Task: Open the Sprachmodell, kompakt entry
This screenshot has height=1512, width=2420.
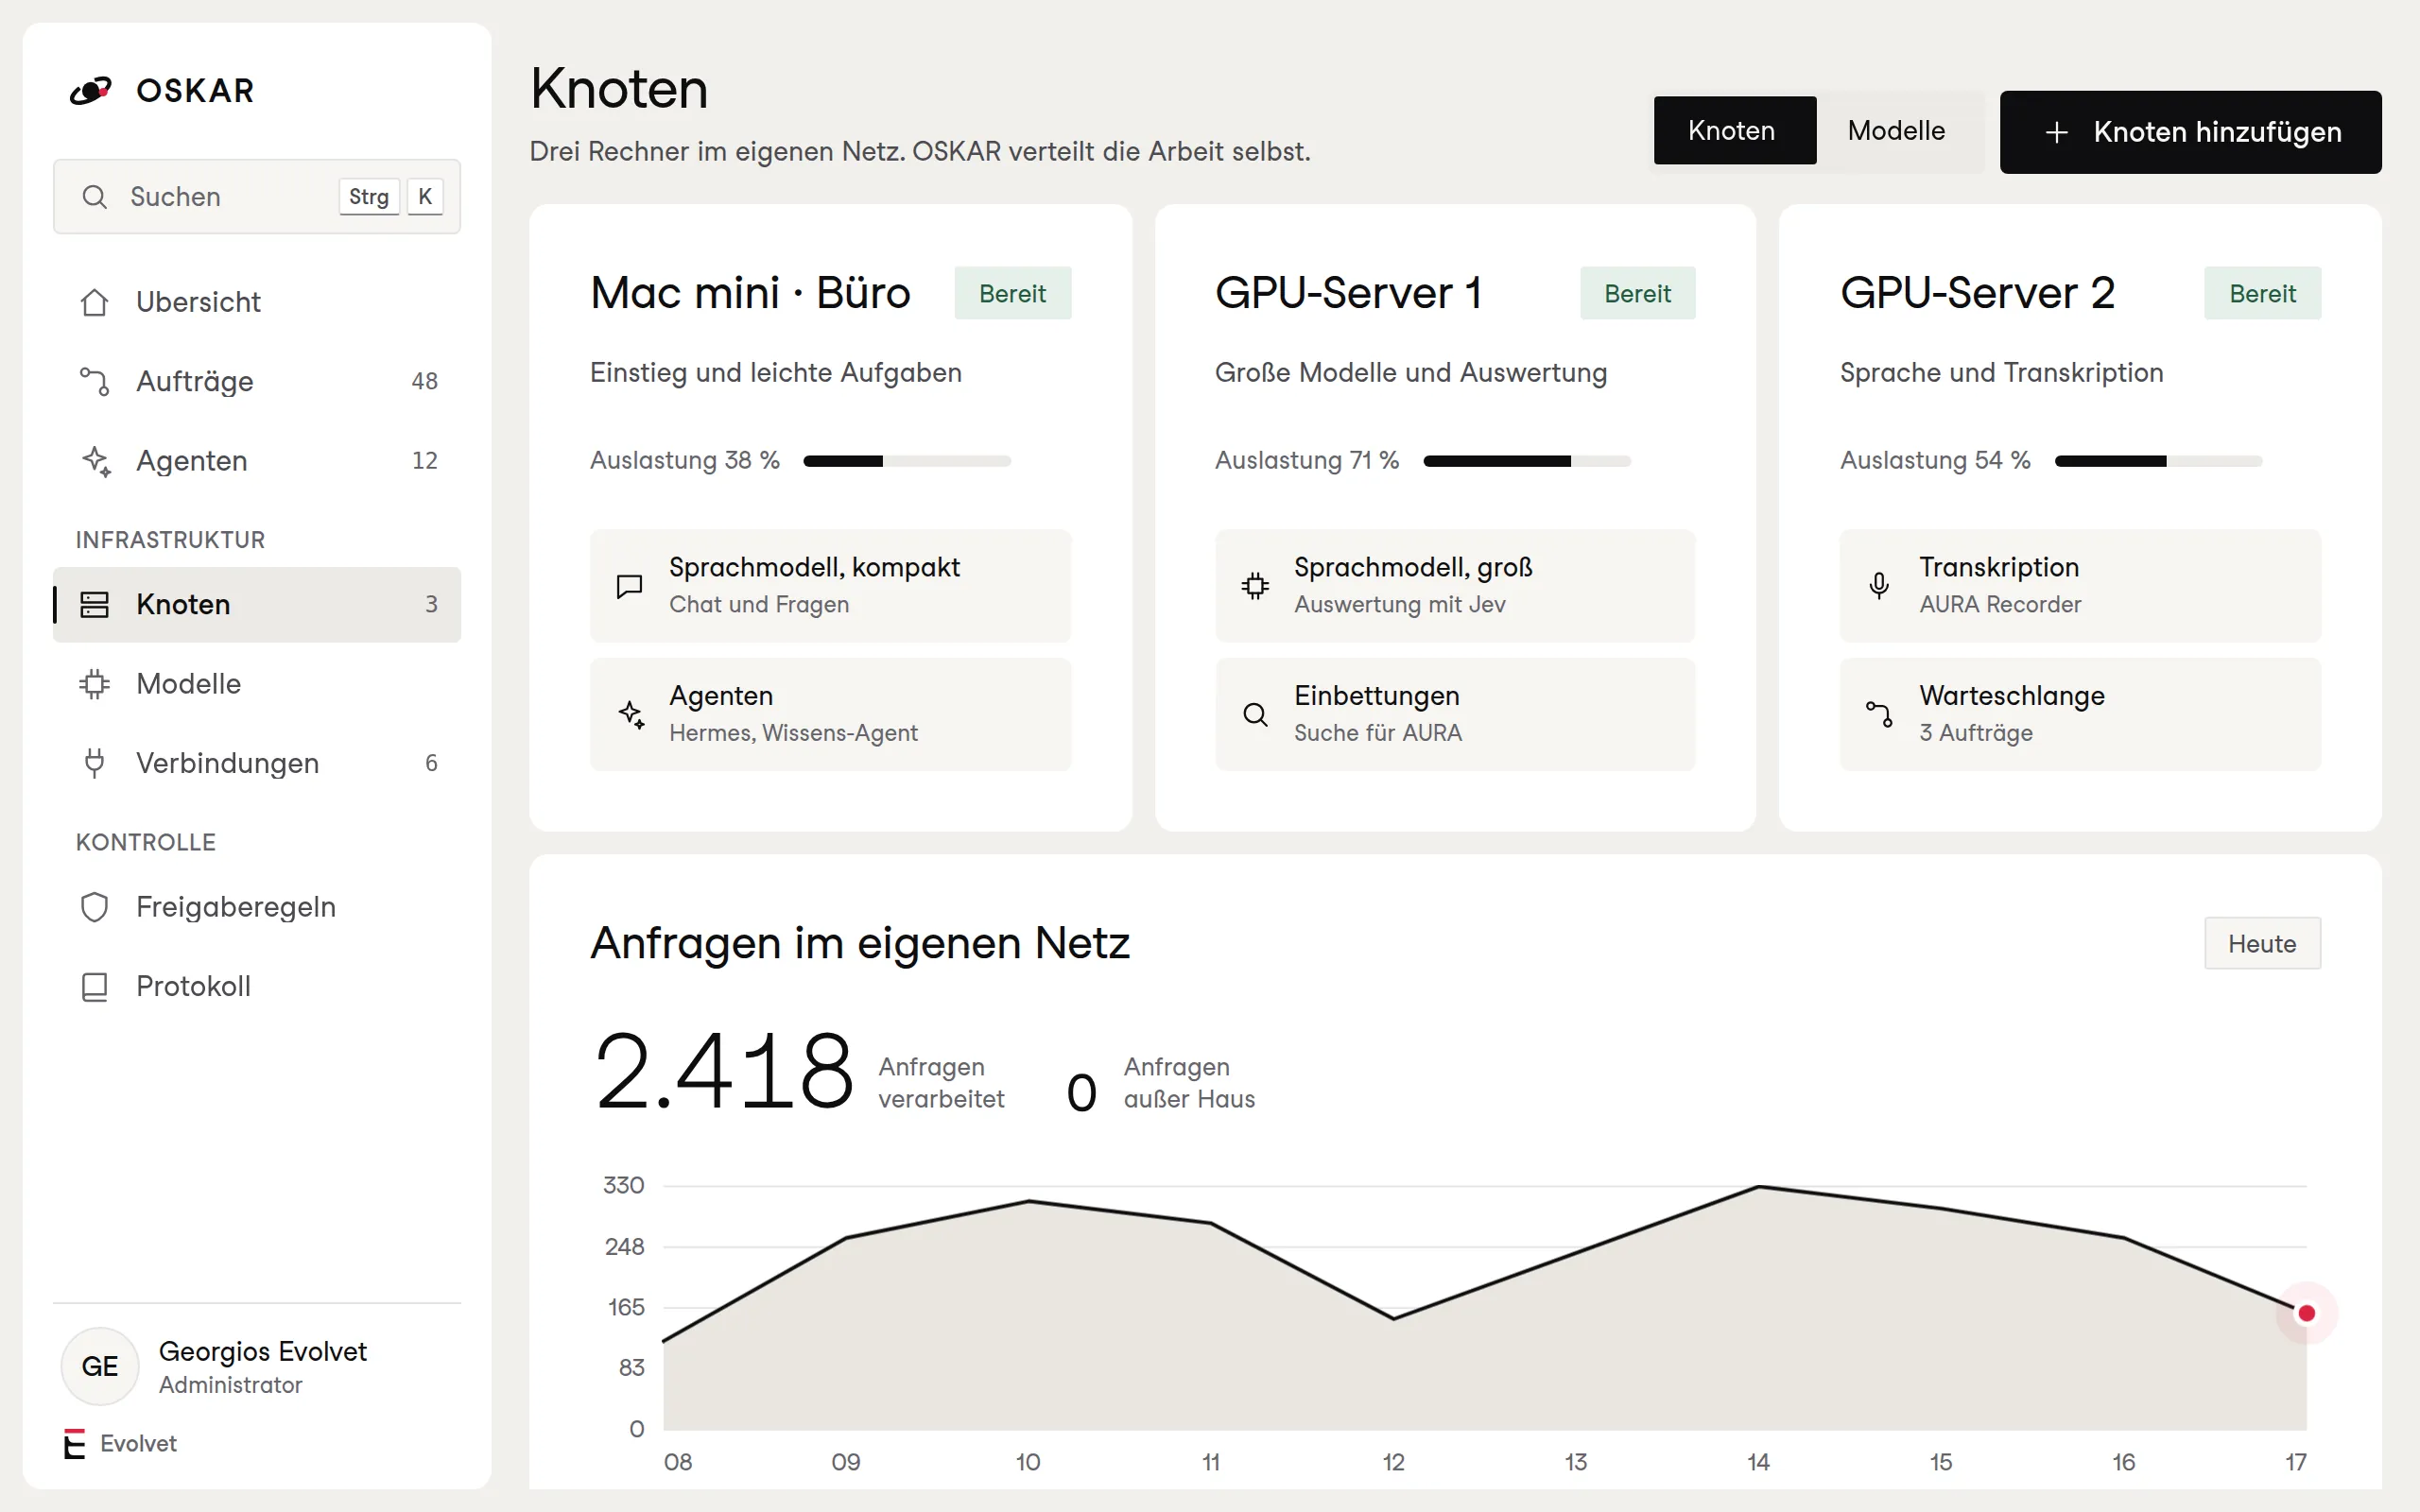Action: click(830, 586)
